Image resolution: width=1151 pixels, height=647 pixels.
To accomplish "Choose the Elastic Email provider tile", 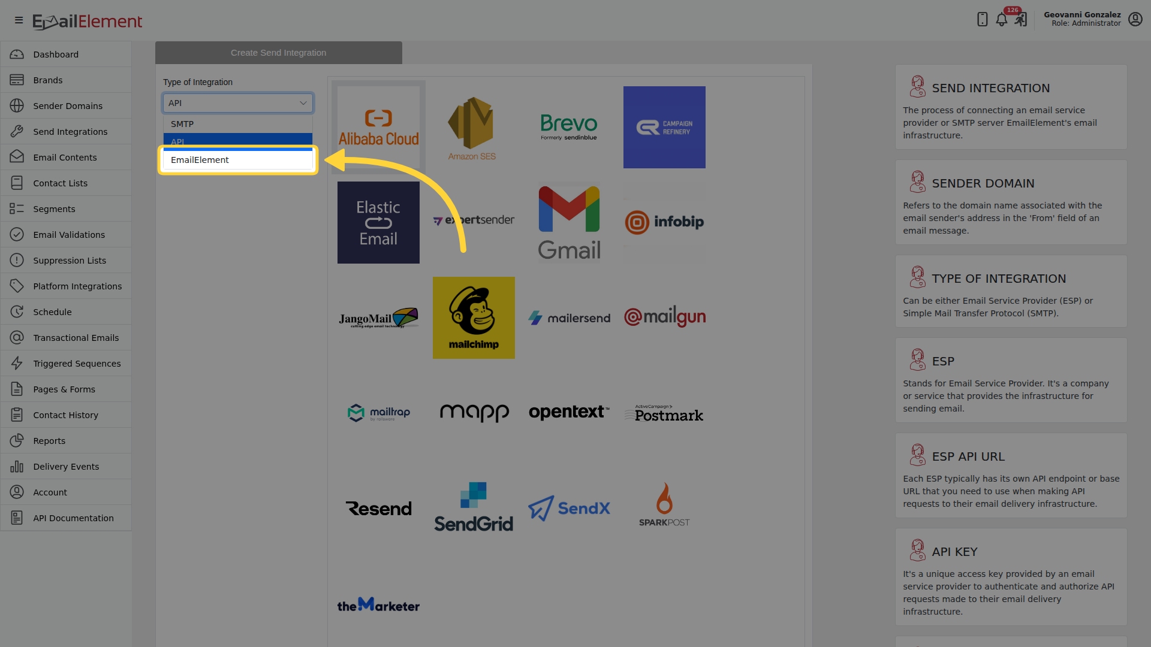I will [x=378, y=222].
